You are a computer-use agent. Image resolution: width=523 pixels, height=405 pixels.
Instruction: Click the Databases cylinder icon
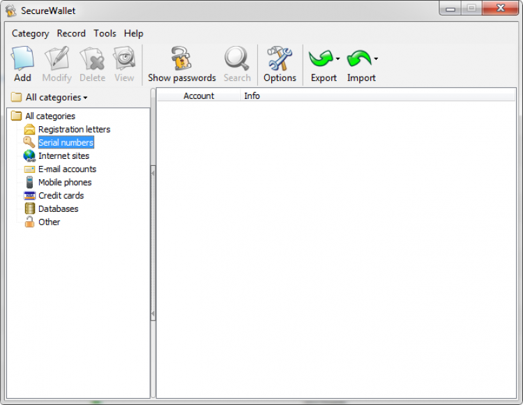coord(30,208)
